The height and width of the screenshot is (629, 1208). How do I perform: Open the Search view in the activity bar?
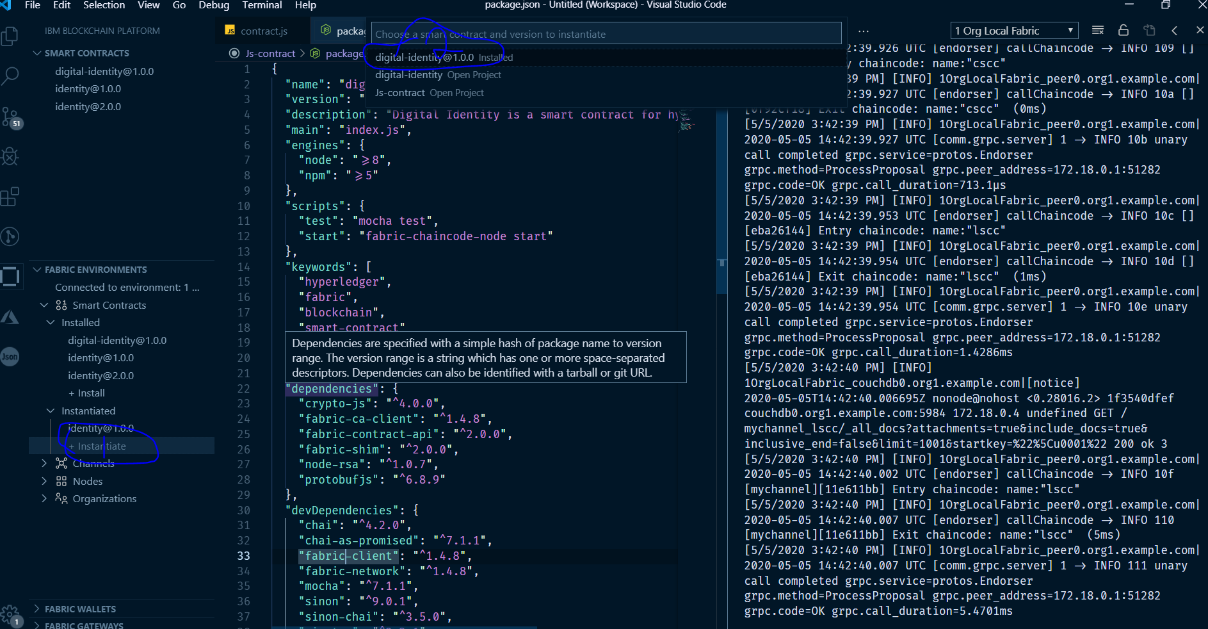[10, 76]
